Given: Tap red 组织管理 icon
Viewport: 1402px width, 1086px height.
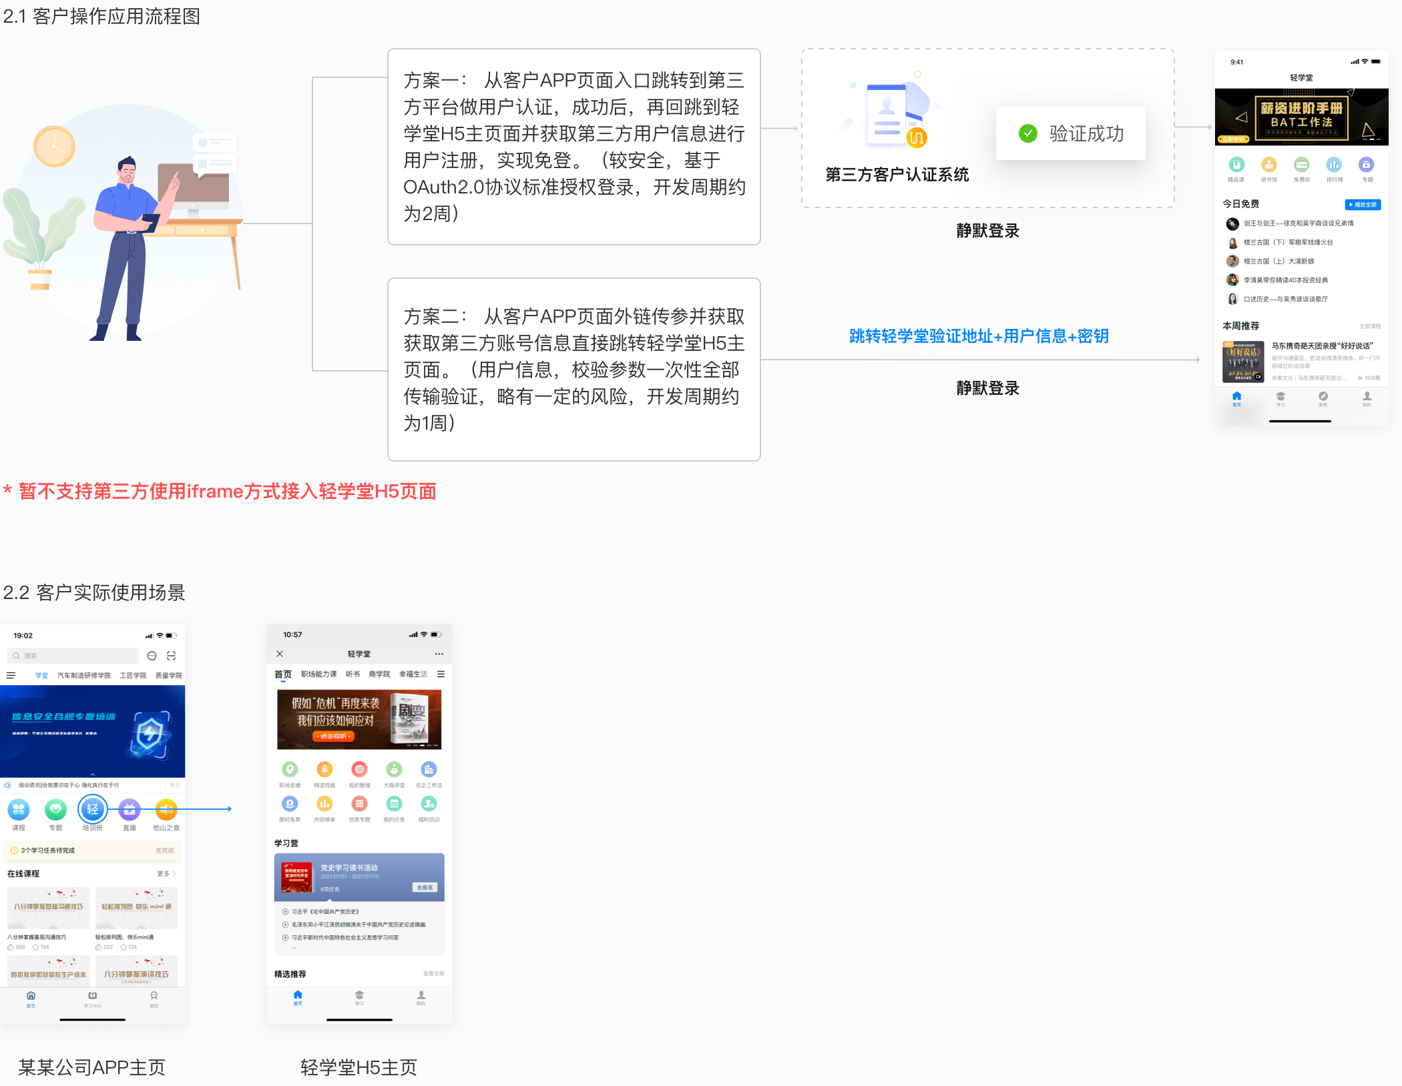Looking at the screenshot, I should [x=359, y=769].
